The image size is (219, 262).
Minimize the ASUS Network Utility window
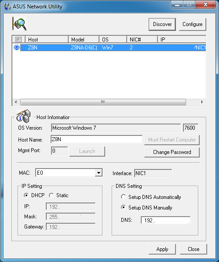[x=177, y=5]
